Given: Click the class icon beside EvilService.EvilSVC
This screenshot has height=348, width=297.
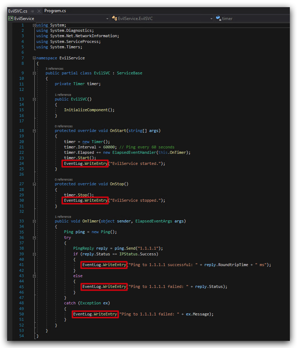Looking at the screenshot, I should pyautogui.click(x=115, y=19).
